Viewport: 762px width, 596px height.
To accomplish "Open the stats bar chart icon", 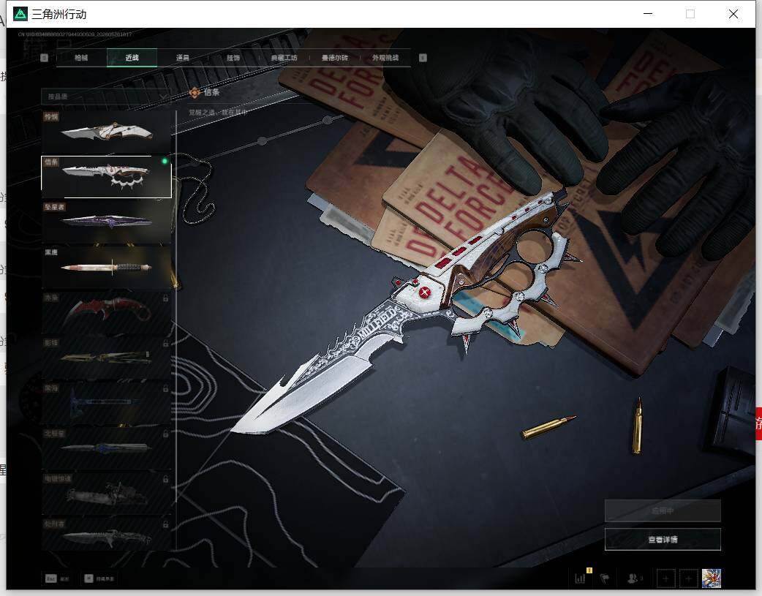I will pyautogui.click(x=580, y=578).
